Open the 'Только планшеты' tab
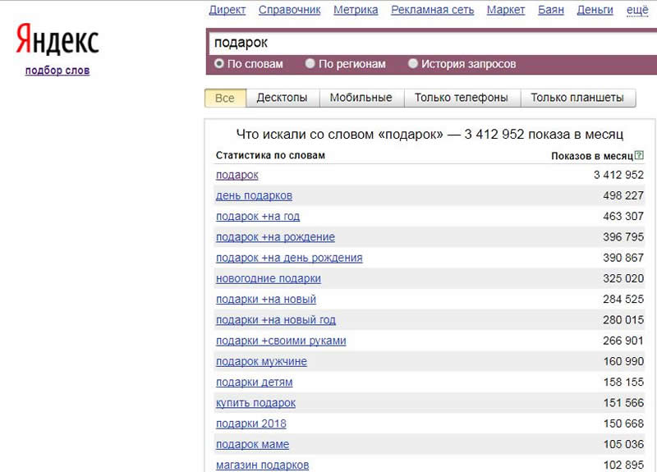Viewport: 657px width, 472px height. pyautogui.click(x=577, y=98)
